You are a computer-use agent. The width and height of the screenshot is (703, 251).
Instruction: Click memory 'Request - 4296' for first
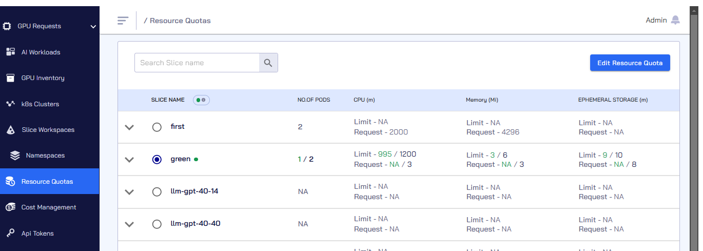(x=493, y=132)
